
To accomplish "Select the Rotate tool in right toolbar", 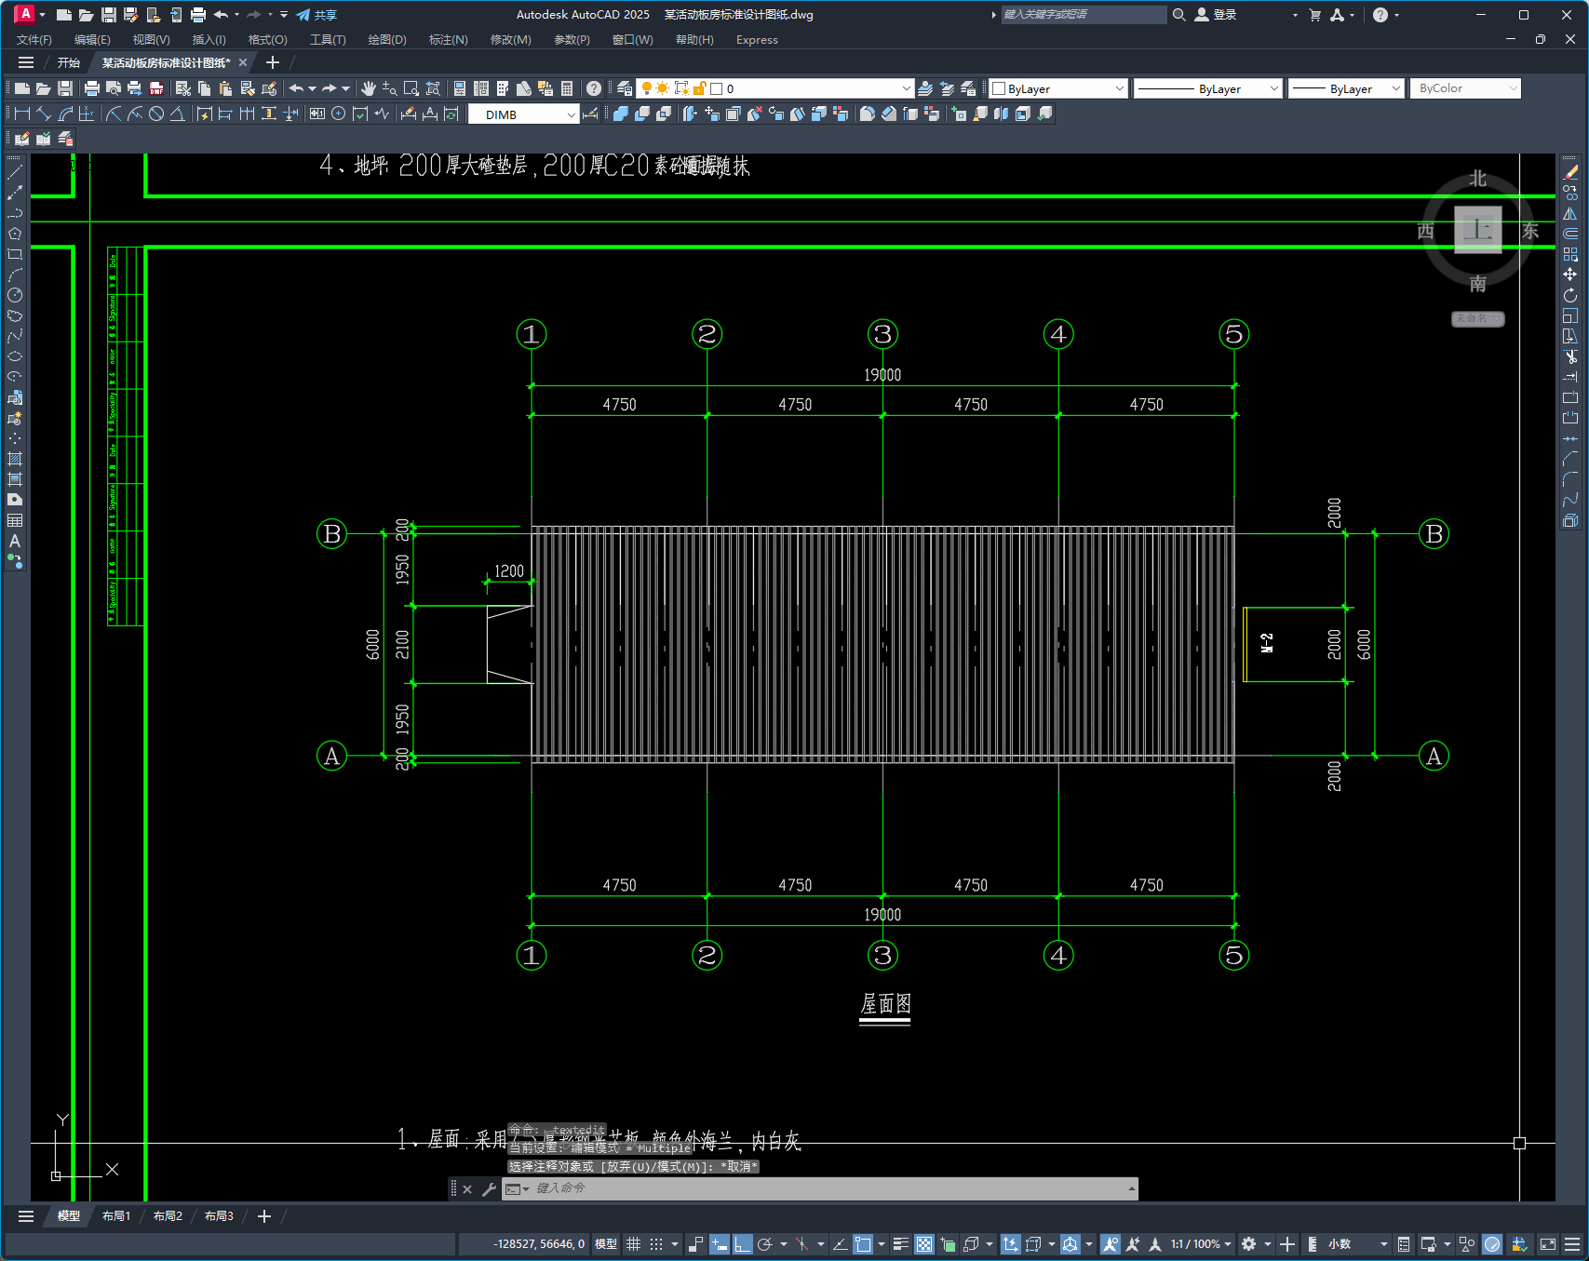I will click(x=1571, y=295).
